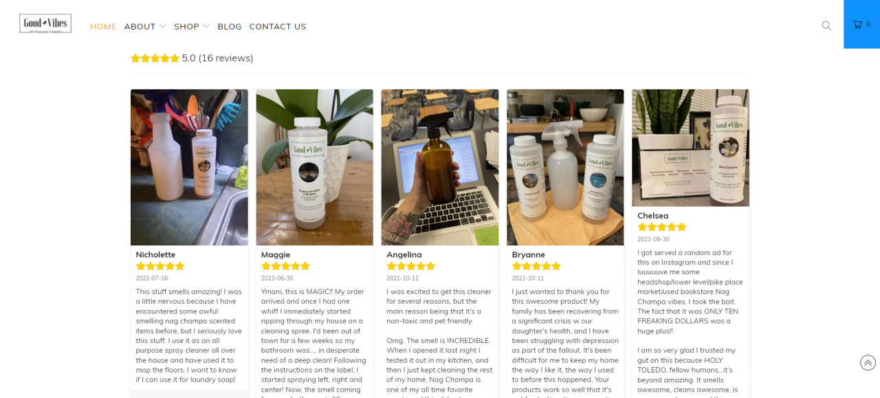Click the scroll-to-top arrow icon
Screen dimensions: 880x398
click(x=868, y=363)
